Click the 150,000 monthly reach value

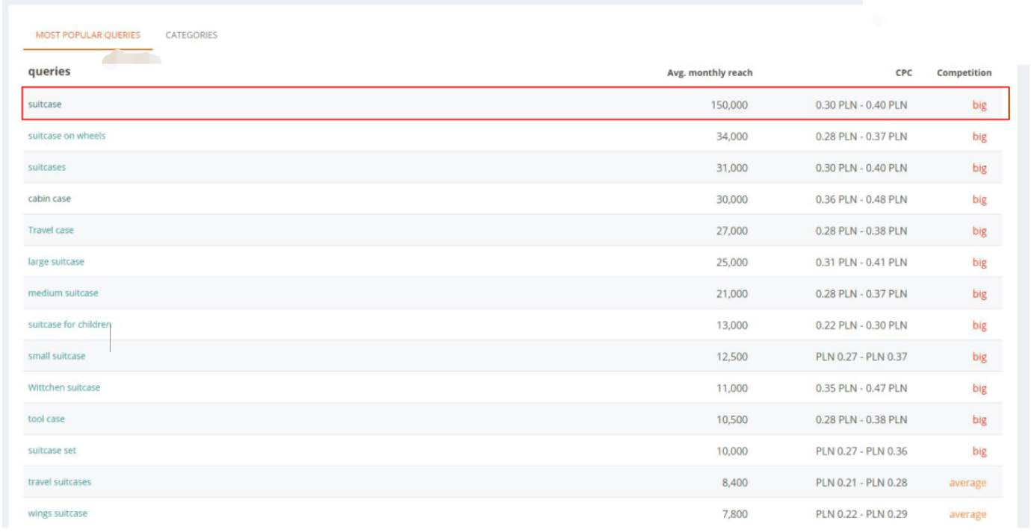click(729, 105)
